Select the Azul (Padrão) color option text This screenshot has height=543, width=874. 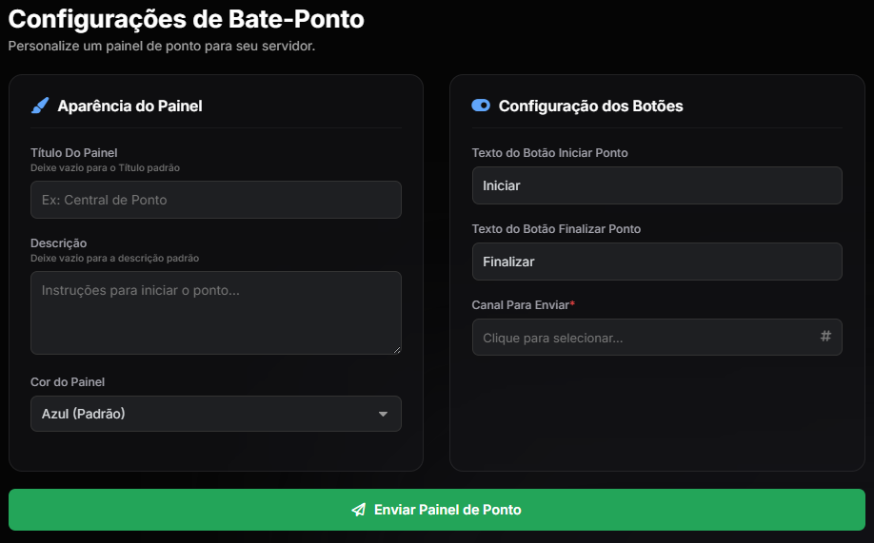(x=84, y=414)
